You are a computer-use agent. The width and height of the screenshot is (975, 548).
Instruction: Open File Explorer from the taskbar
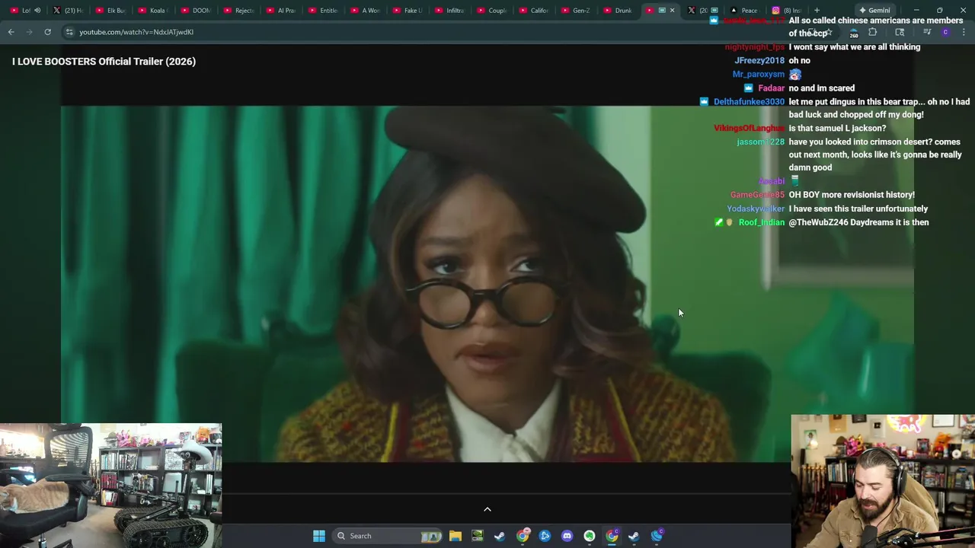[455, 536]
